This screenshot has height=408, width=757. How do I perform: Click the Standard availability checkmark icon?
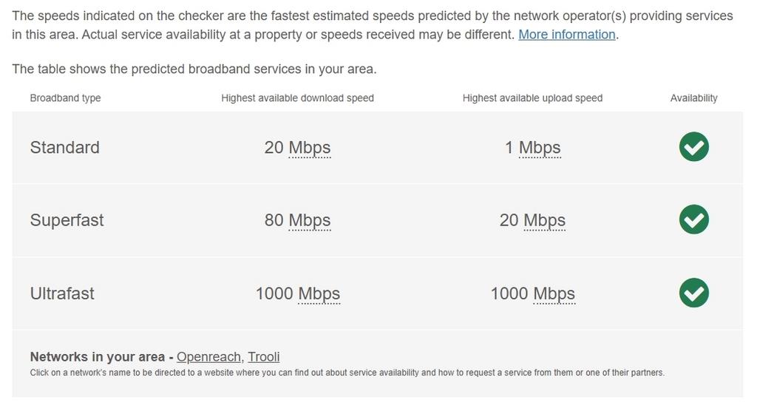click(x=693, y=147)
